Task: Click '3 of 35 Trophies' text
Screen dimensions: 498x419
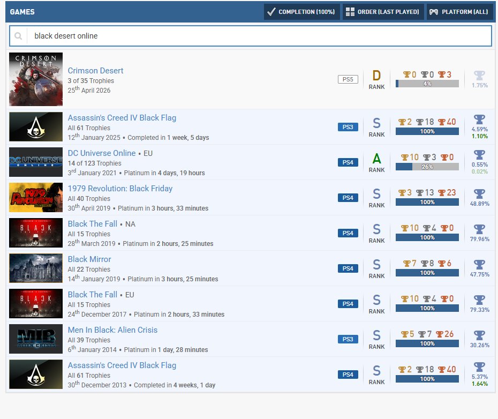Action: click(x=90, y=81)
